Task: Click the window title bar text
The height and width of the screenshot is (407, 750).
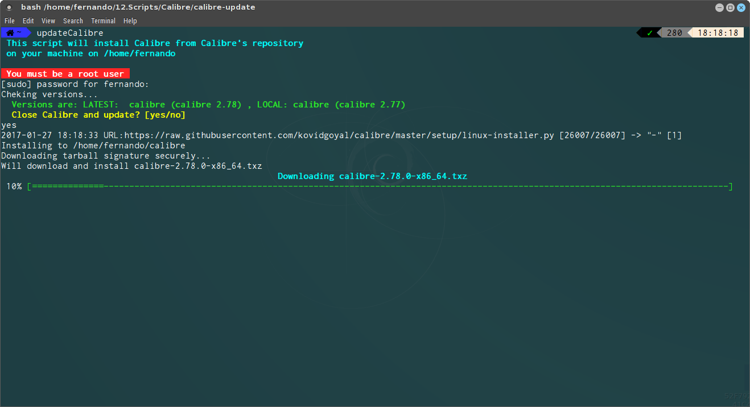Action: 138,7
